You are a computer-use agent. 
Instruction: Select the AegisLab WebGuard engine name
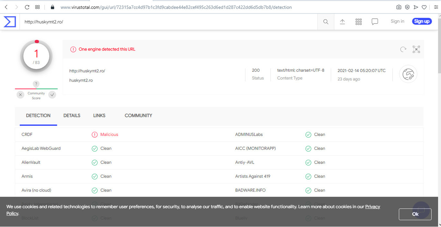point(41,148)
